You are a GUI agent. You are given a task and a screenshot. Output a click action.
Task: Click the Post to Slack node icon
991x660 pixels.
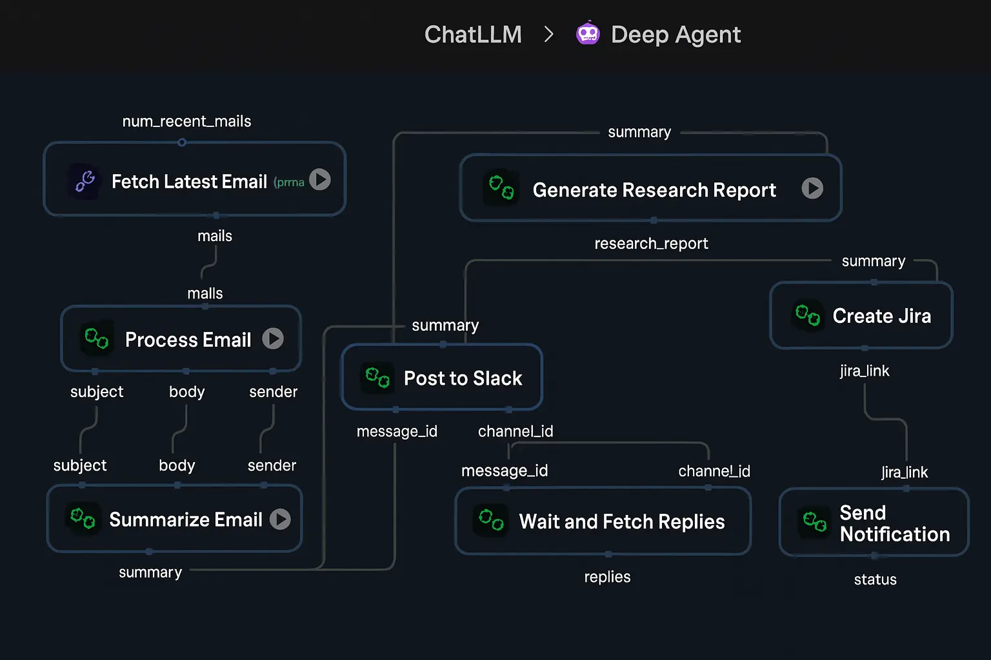point(377,377)
